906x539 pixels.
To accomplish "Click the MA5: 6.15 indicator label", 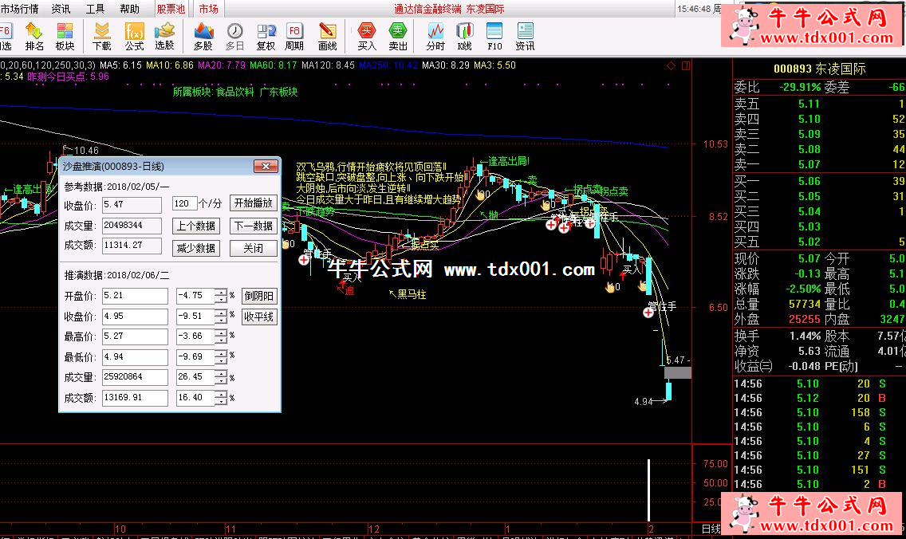I will pos(120,65).
